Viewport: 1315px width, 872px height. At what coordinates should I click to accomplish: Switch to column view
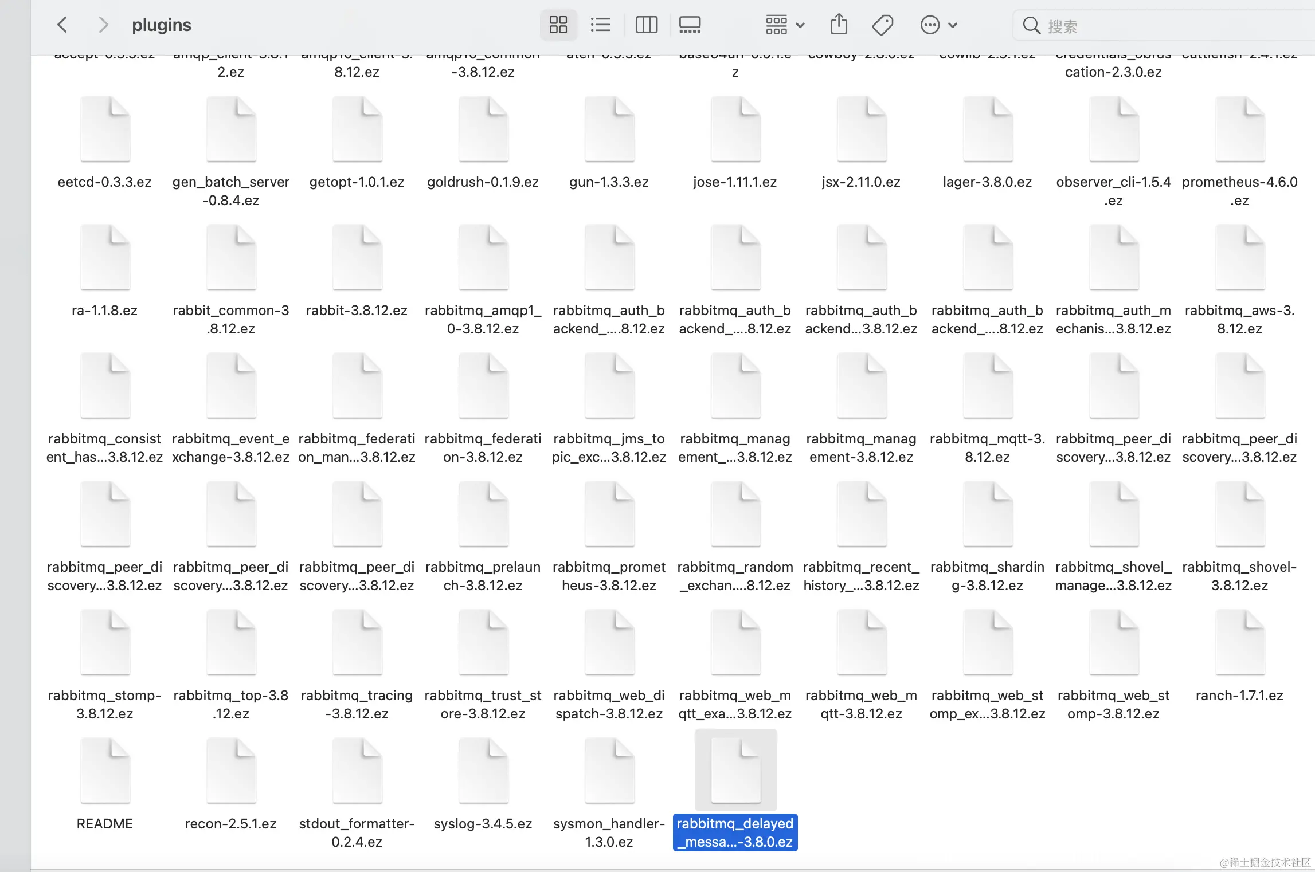(x=646, y=25)
